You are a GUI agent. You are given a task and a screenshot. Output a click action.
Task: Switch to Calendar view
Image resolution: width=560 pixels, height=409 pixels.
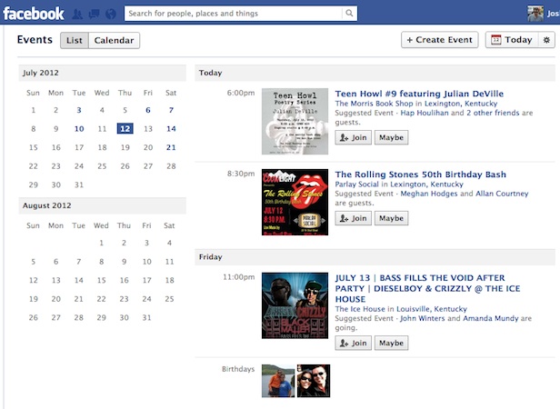pyautogui.click(x=115, y=40)
